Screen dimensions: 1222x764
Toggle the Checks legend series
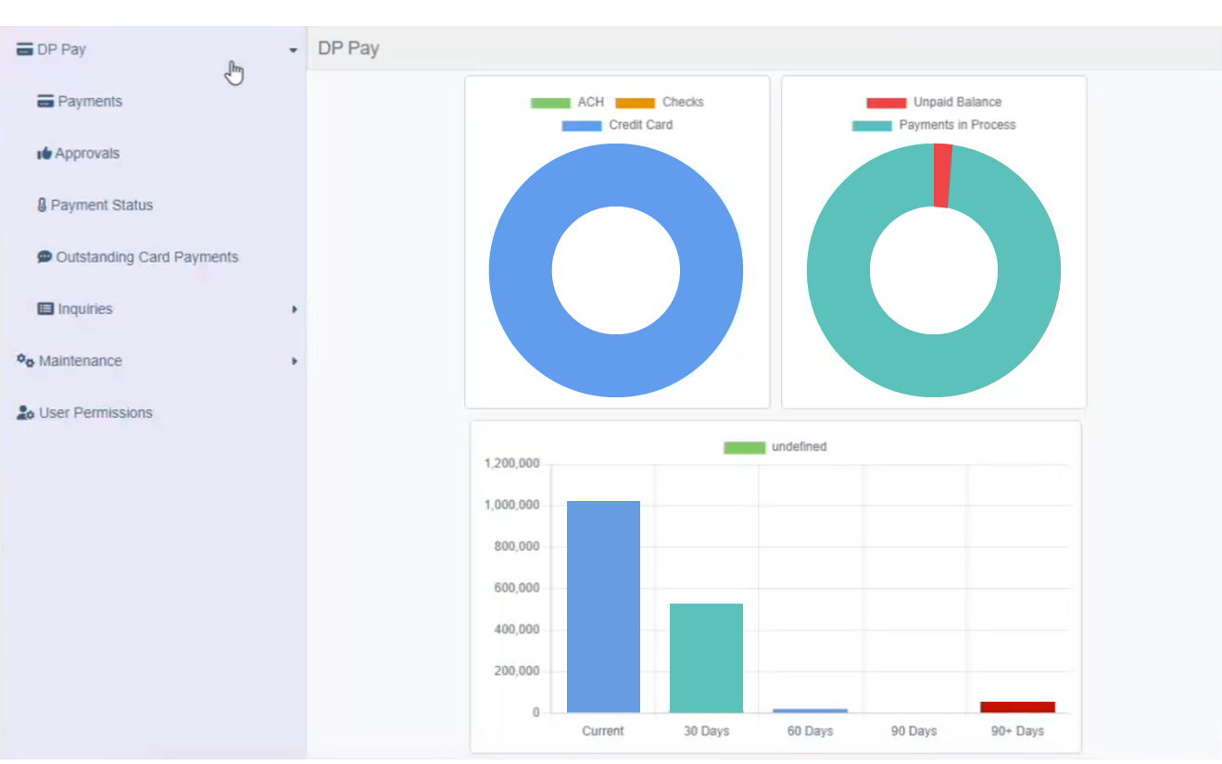pos(659,103)
